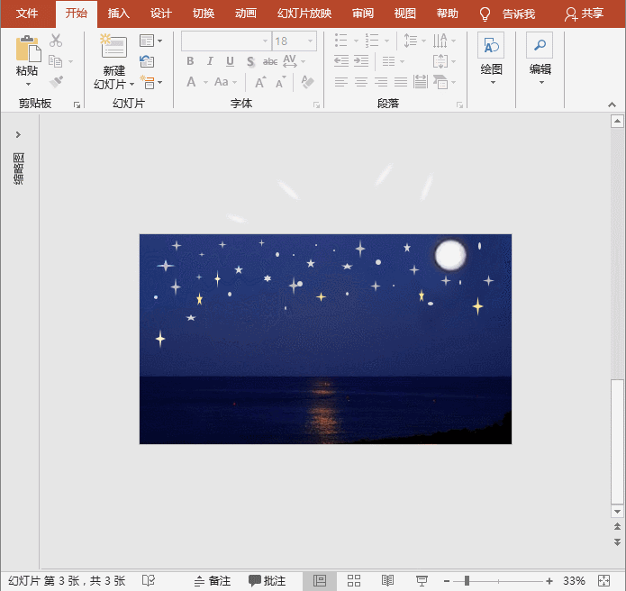This screenshot has width=626, height=591.
Task: Switch to Slide Sorter view
Action: coord(354,580)
